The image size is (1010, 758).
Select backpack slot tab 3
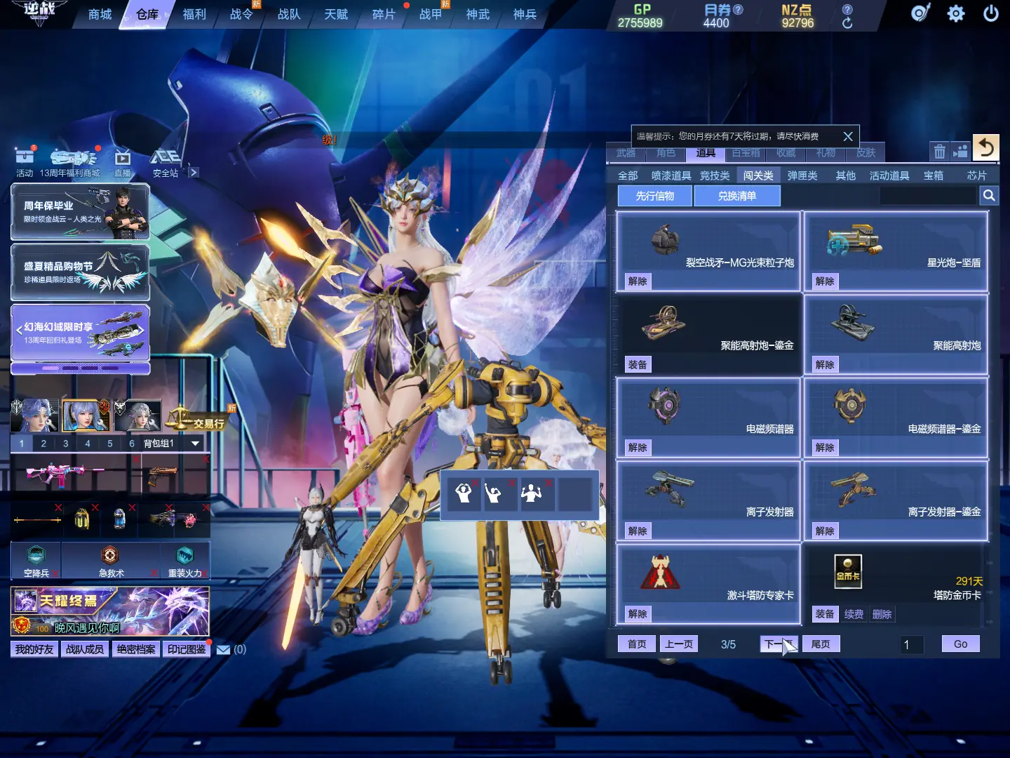(66, 444)
